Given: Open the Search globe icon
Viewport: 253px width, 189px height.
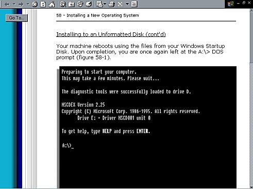Looking at the screenshot, I should tap(63, 4).
